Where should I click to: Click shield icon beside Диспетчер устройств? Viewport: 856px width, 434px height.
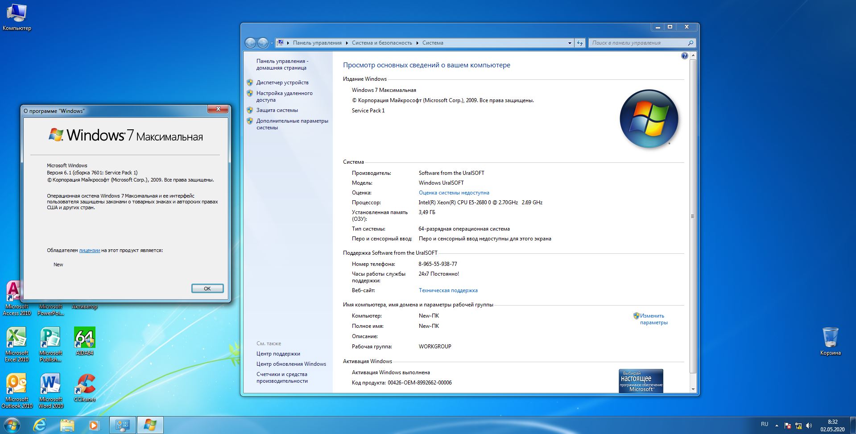[x=250, y=83]
